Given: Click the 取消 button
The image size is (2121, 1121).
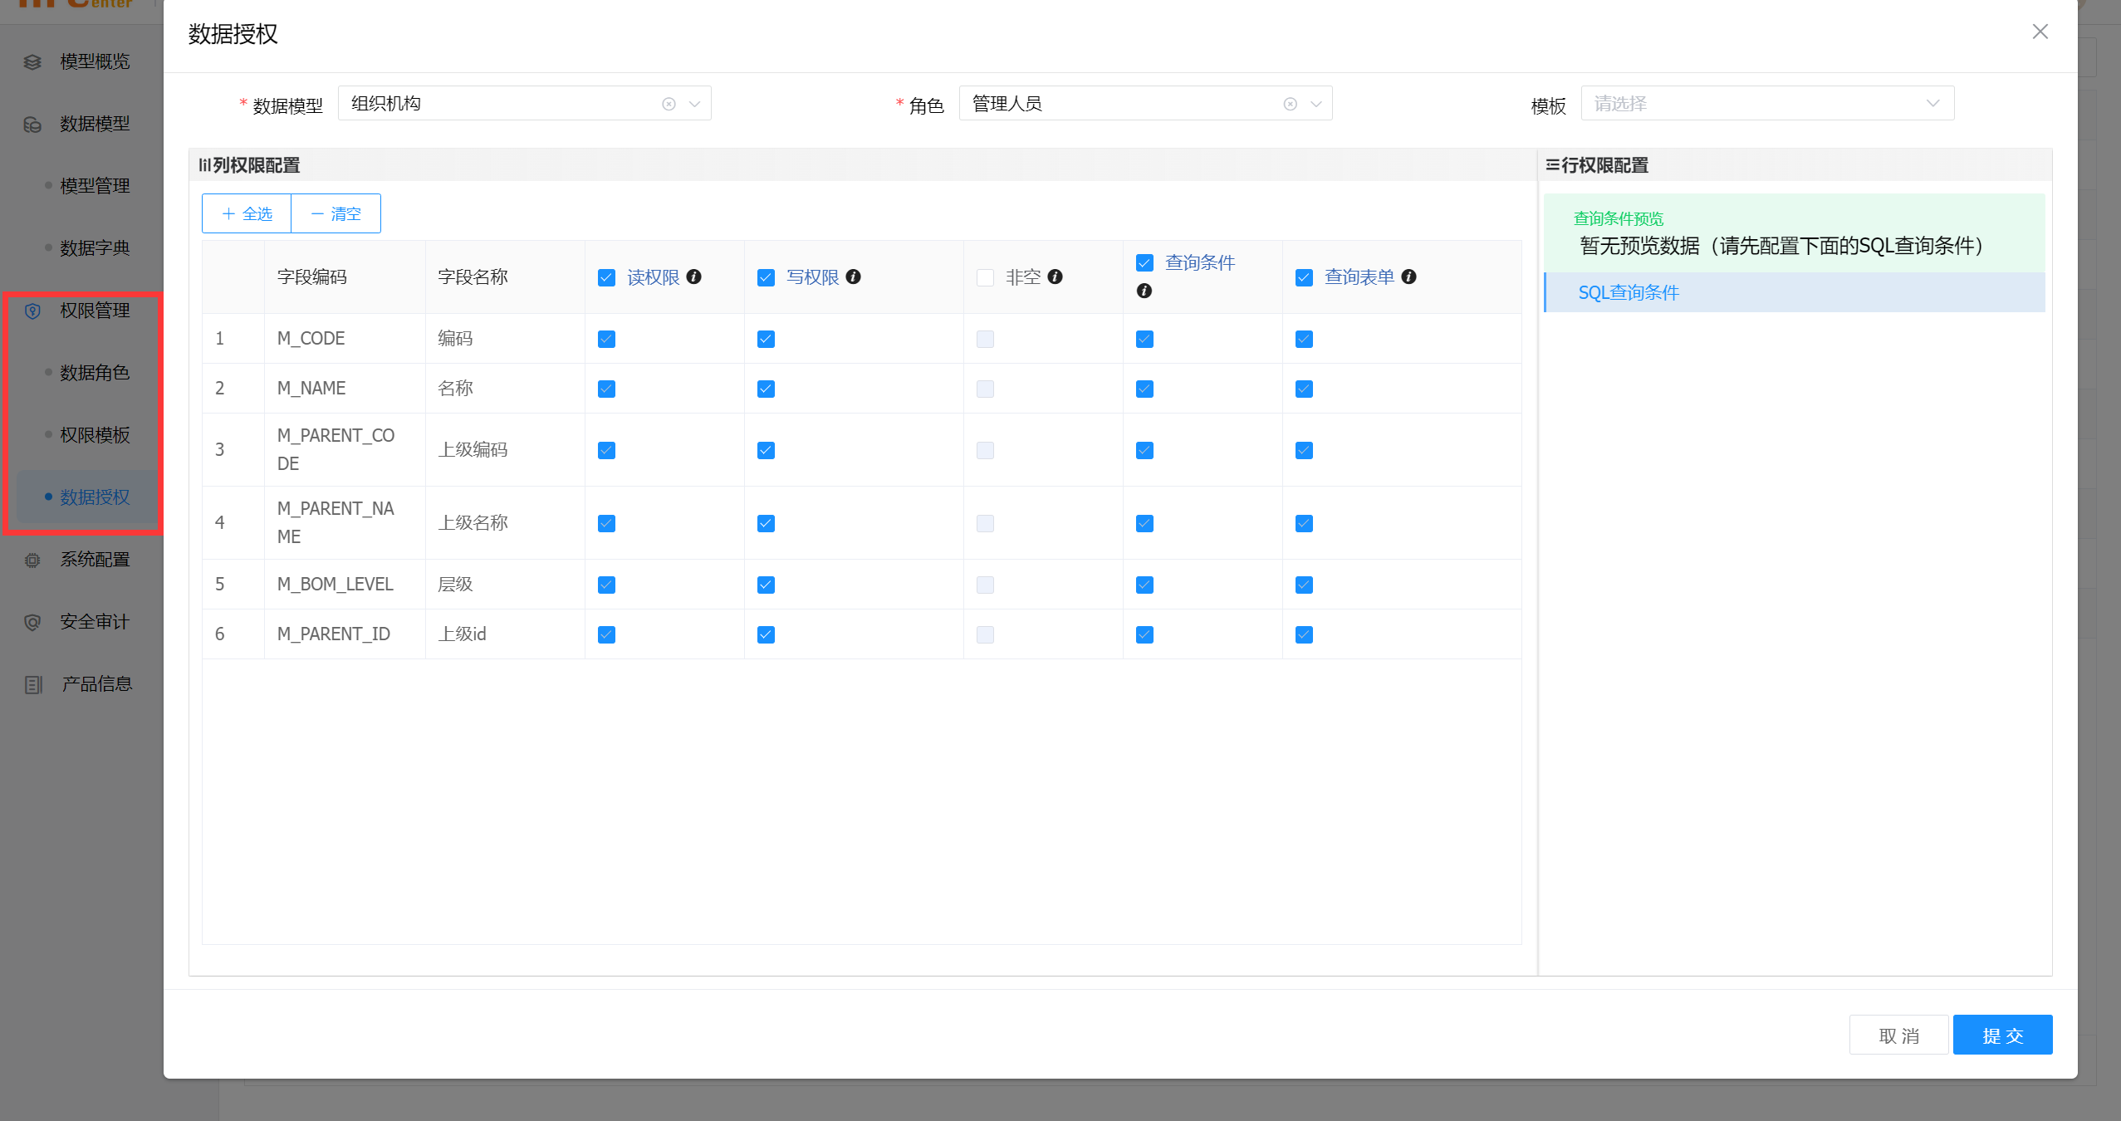Looking at the screenshot, I should pos(1898,1035).
